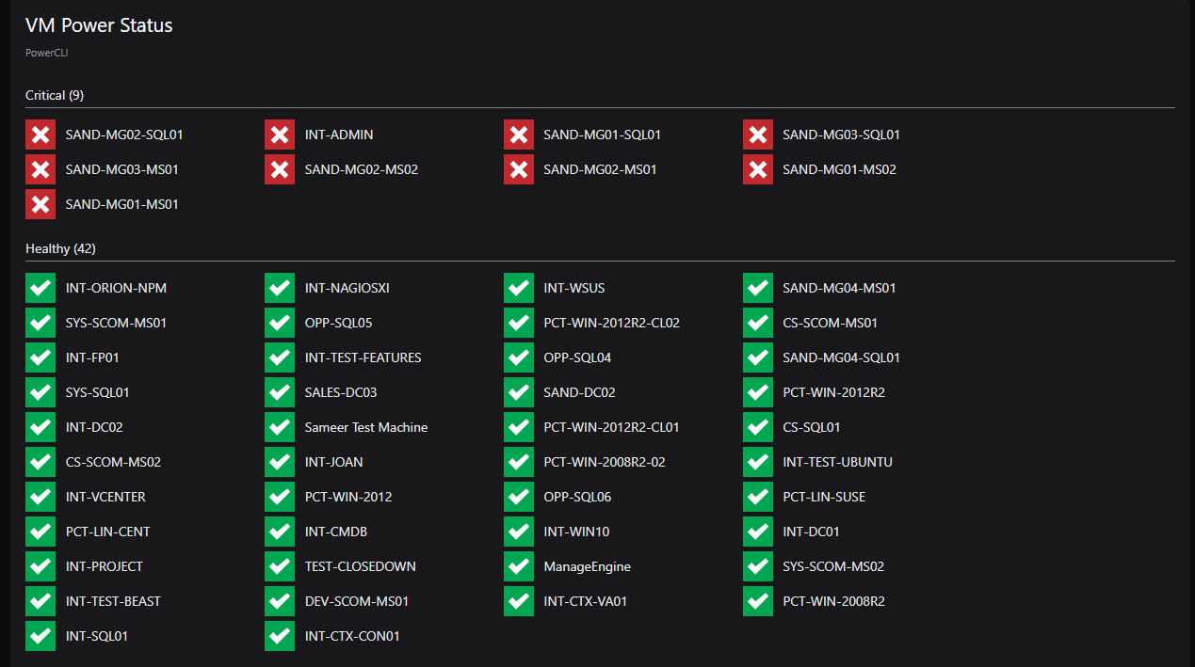Click green check icon for INT-WSUS

519,288
